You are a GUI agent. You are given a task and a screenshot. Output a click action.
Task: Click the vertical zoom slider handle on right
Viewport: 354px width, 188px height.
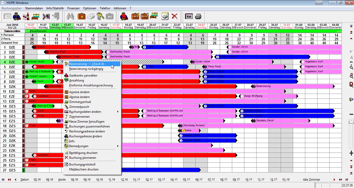[351, 122]
